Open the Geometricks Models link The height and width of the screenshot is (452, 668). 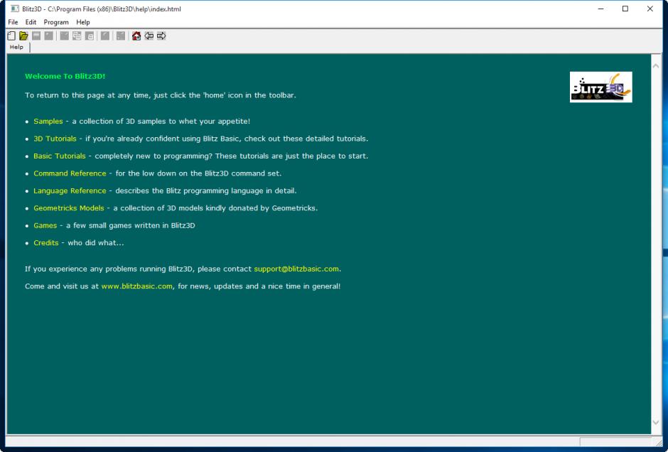[69, 208]
